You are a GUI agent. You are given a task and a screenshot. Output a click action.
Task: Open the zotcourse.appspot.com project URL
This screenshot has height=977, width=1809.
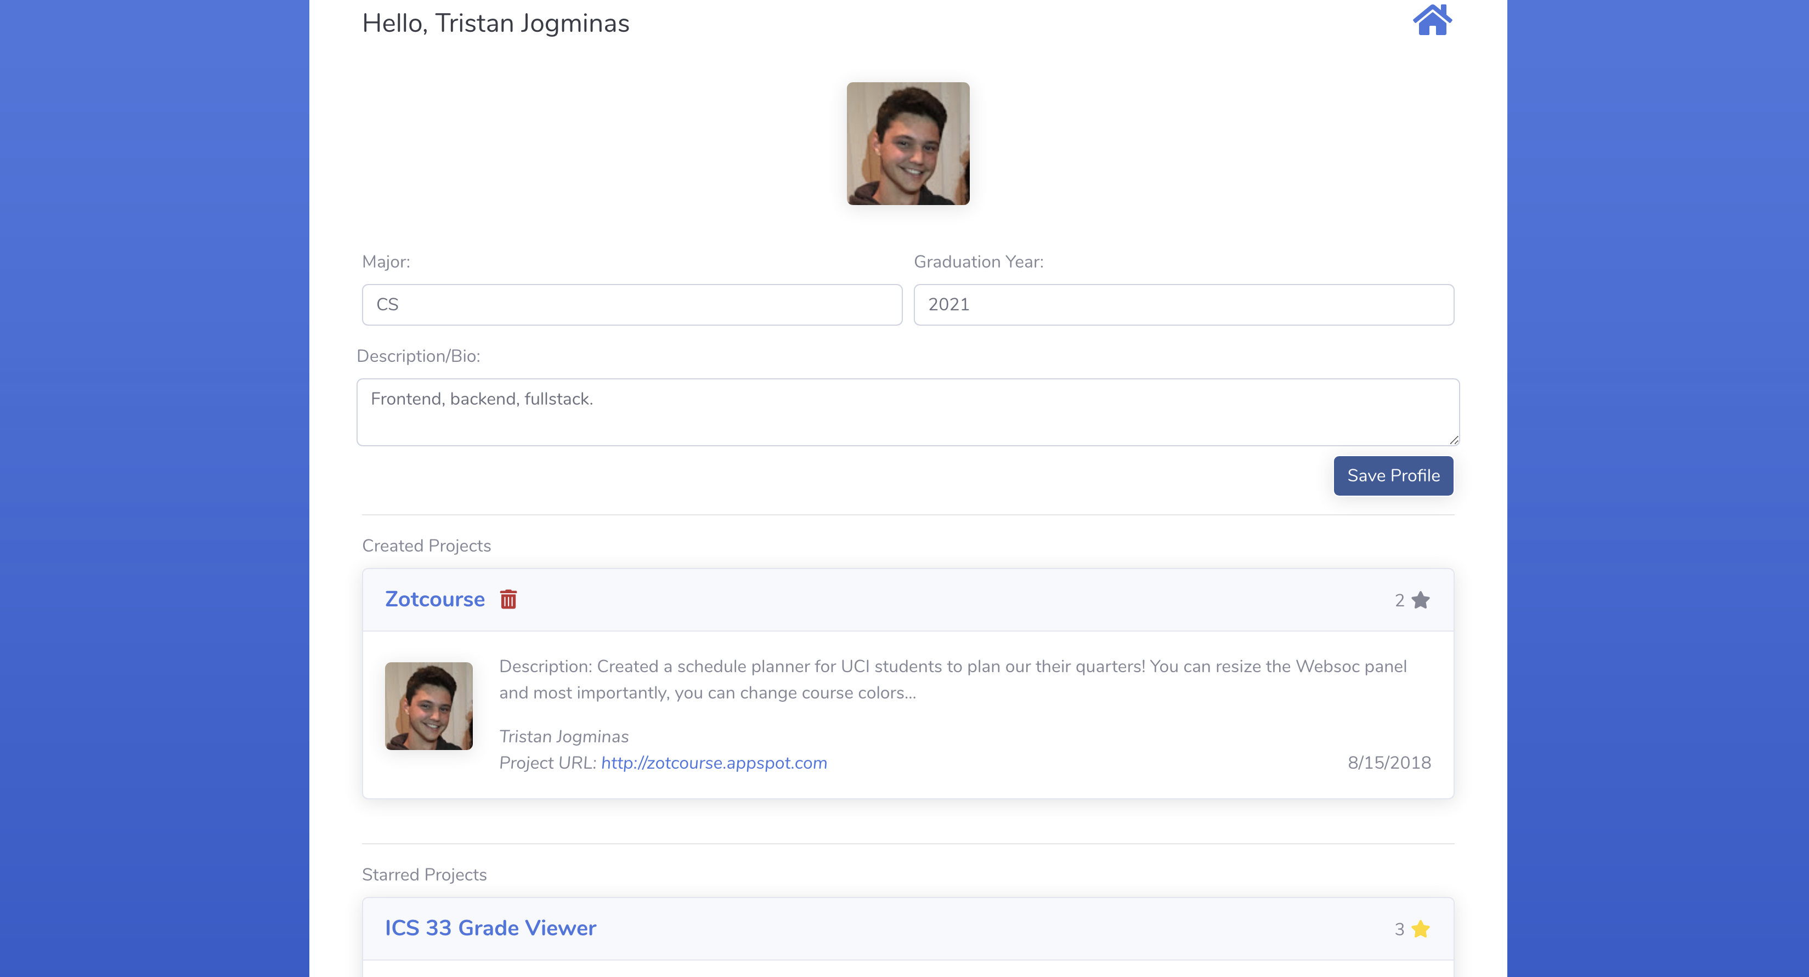pyautogui.click(x=714, y=763)
